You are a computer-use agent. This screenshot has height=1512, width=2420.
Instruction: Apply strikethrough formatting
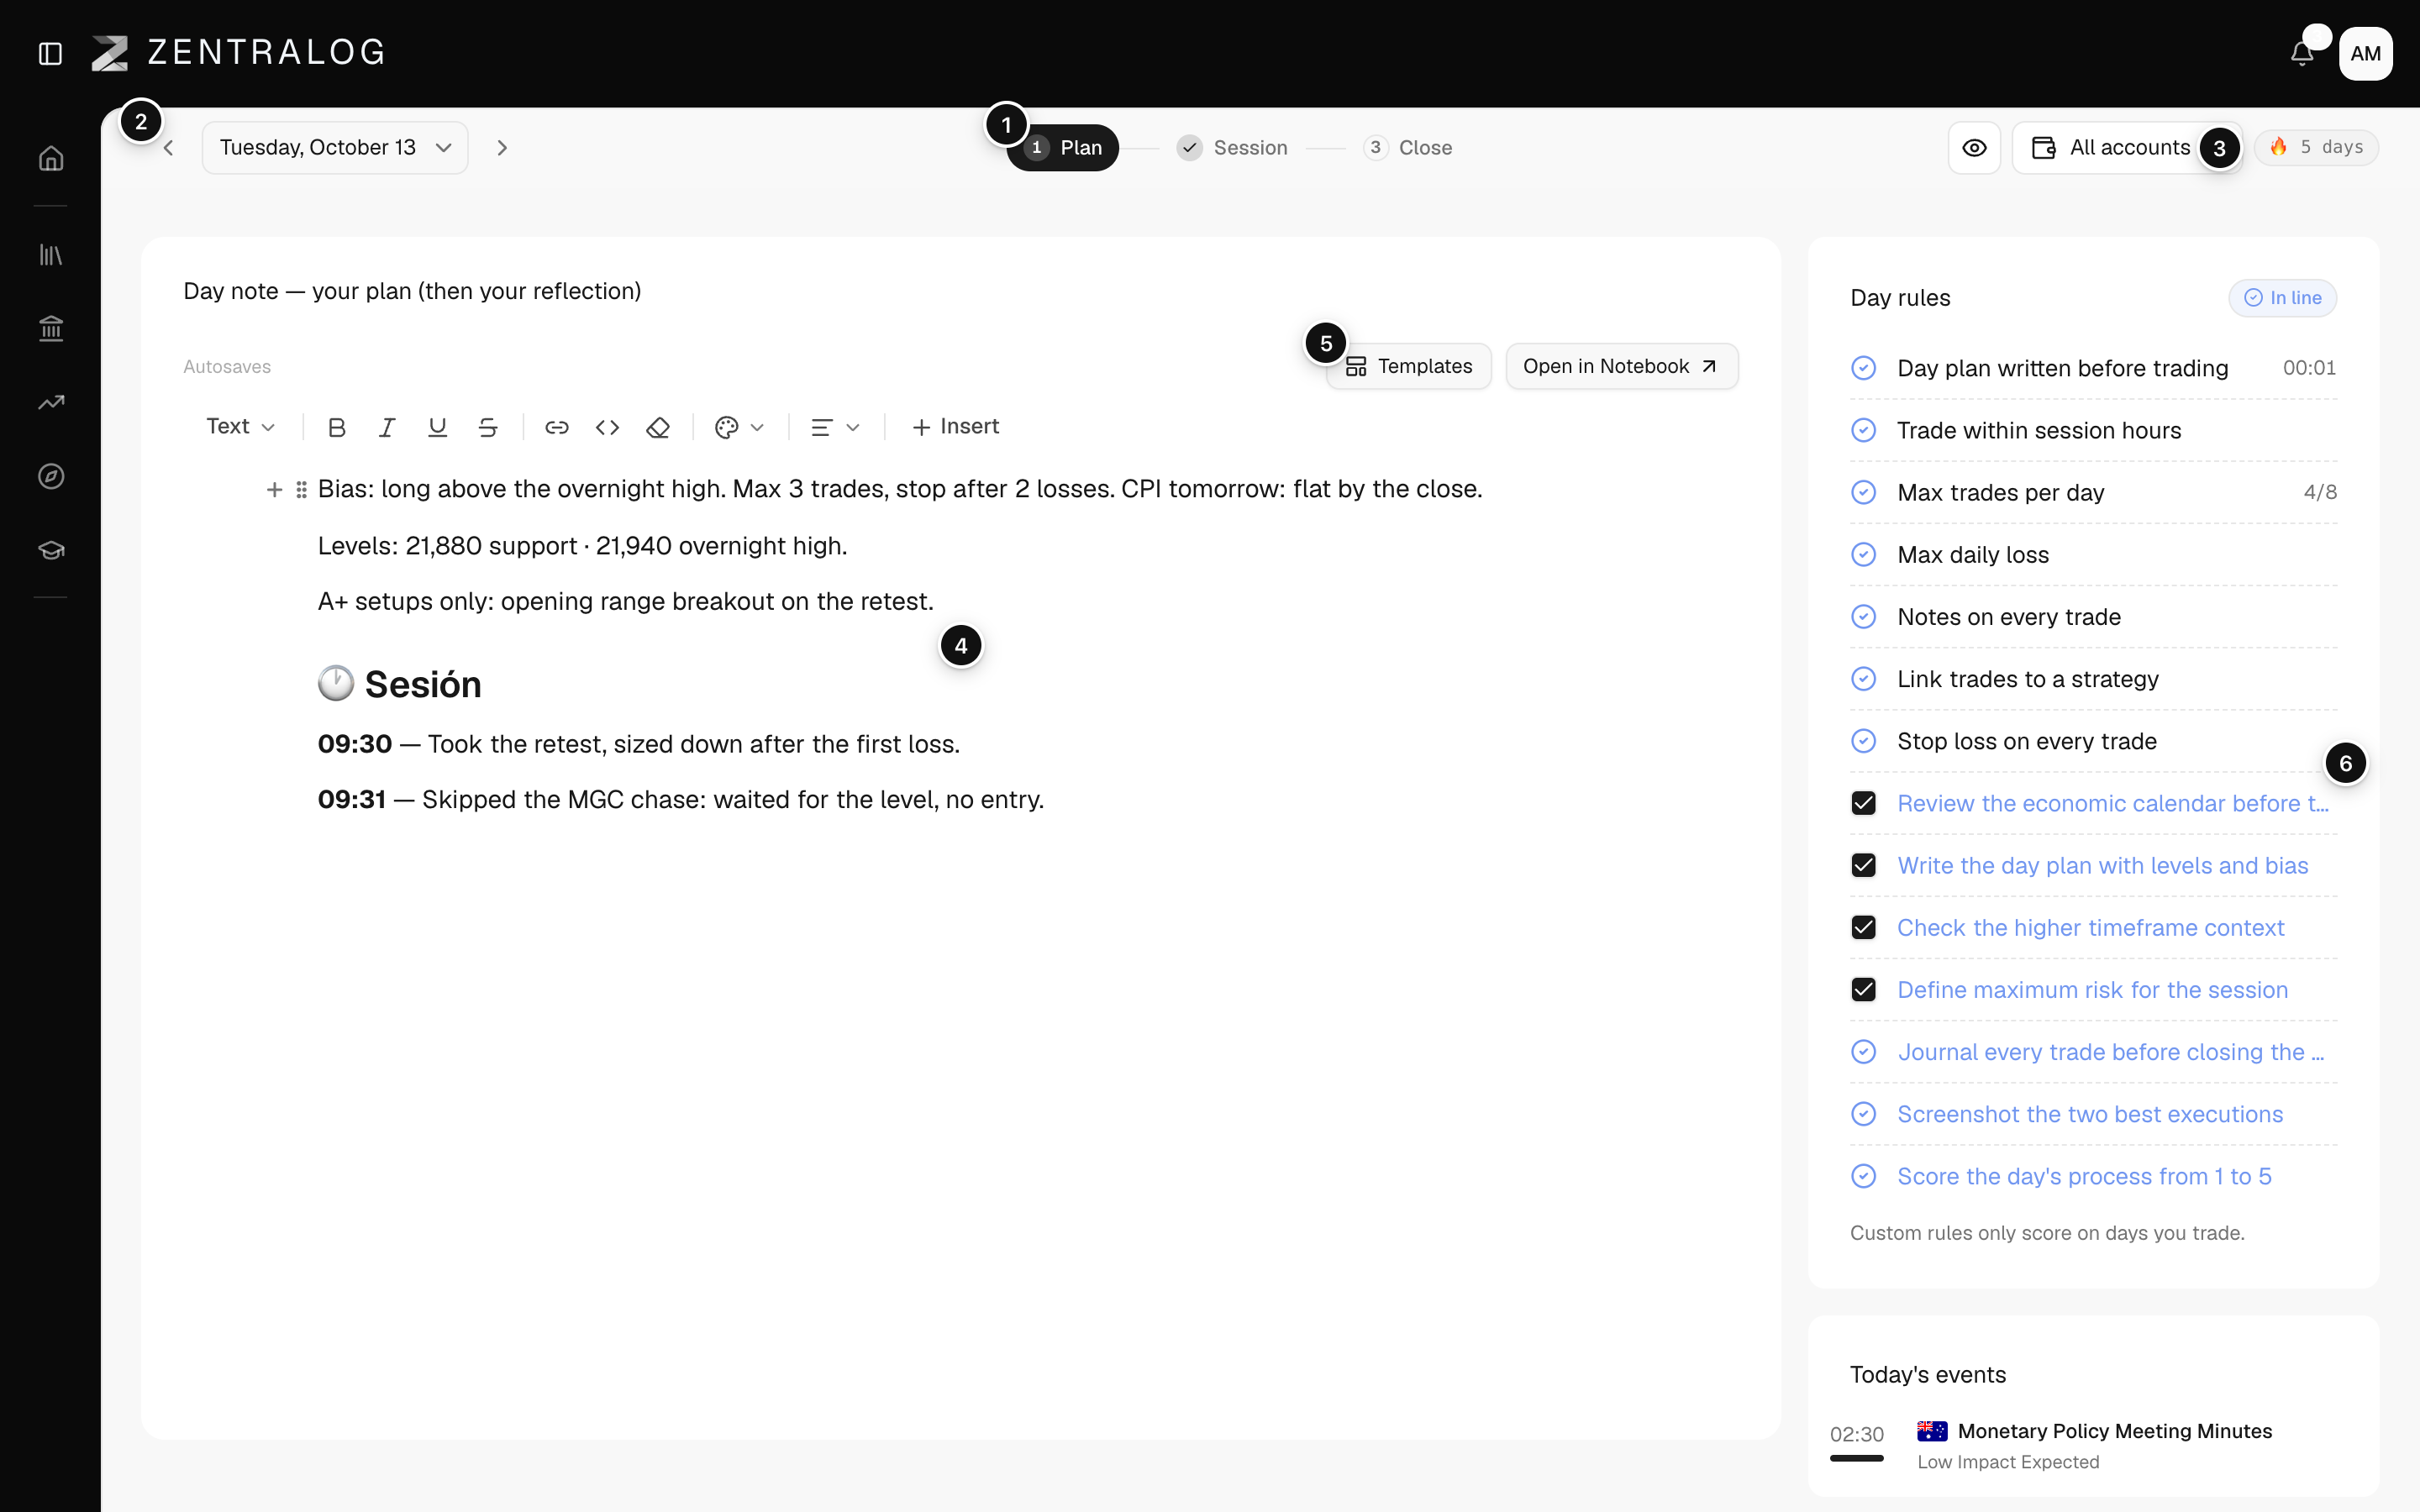488,427
